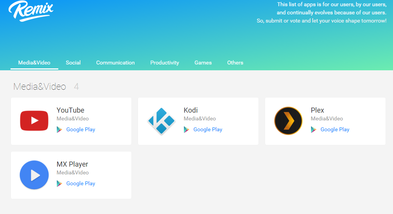
Task: Click Media&Video category label under Plex
Action: [x=327, y=118]
